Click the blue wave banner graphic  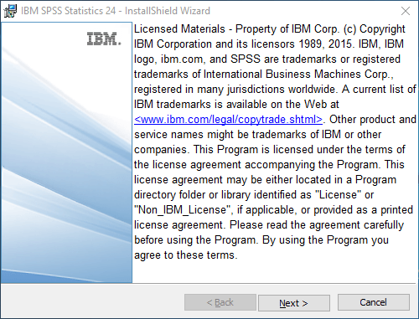[x=66, y=167]
